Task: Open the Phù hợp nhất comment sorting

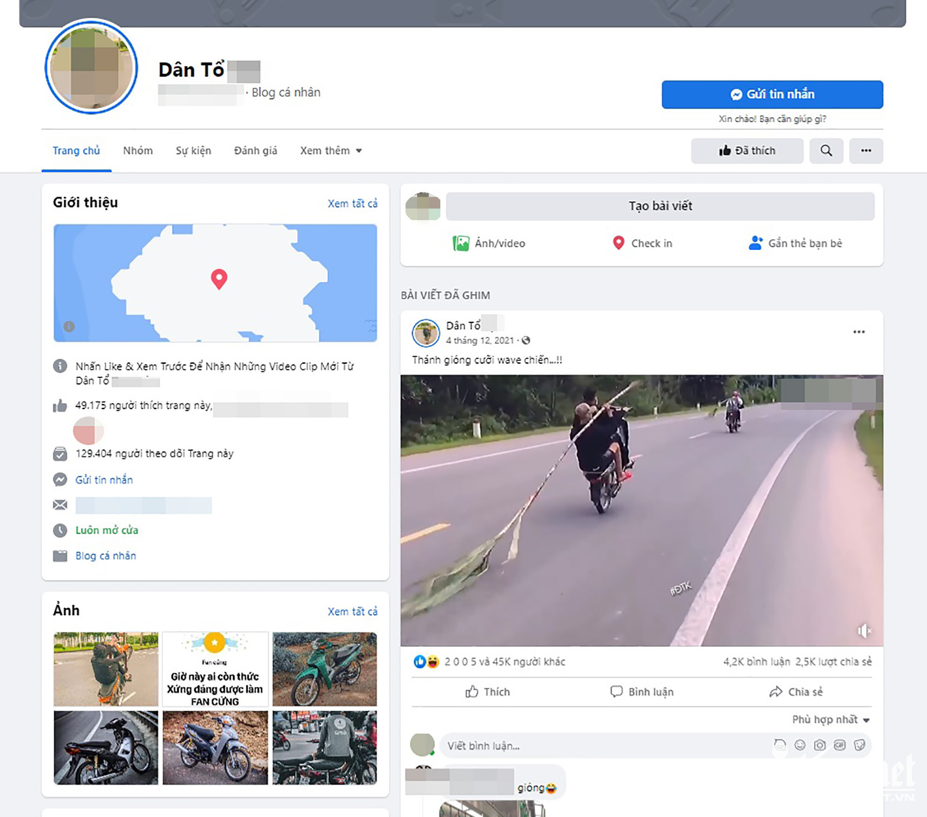Action: pyautogui.click(x=830, y=720)
